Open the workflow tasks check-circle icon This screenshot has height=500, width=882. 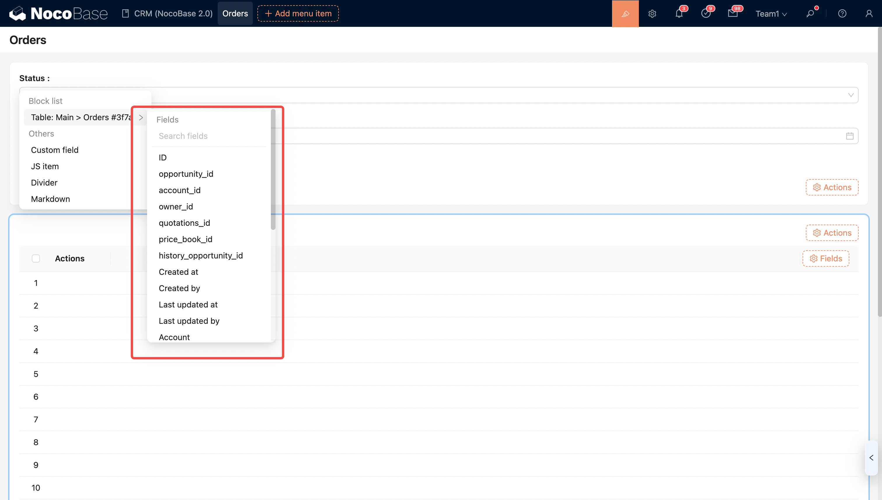click(706, 13)
